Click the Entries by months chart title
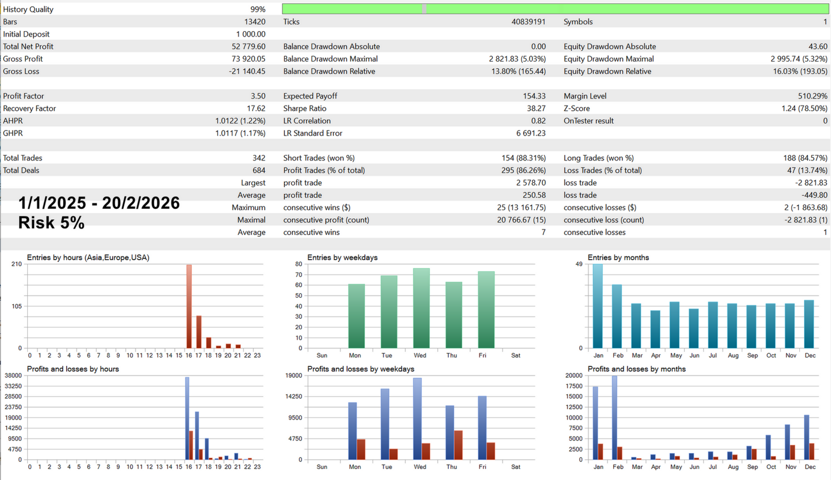Screen dimensions: 831x480 (618, 258)
